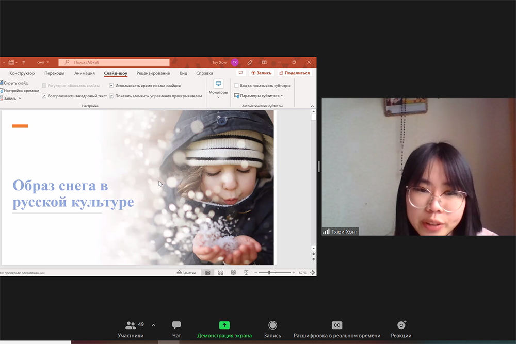Open Параметры субтитров dropdown
This screenshot has width=516, height=344.
pyautogui.click(x=258, y=96)
